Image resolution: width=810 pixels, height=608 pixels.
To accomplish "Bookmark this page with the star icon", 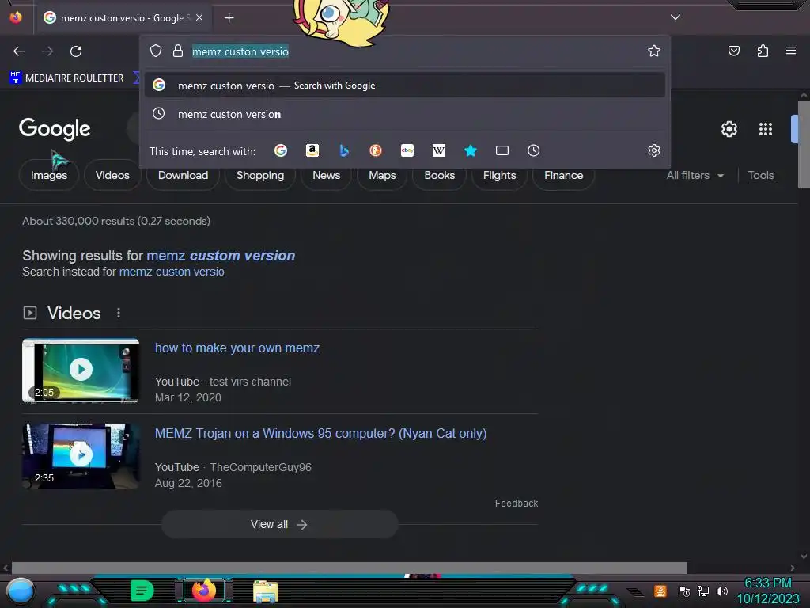I will pos(654,51).
